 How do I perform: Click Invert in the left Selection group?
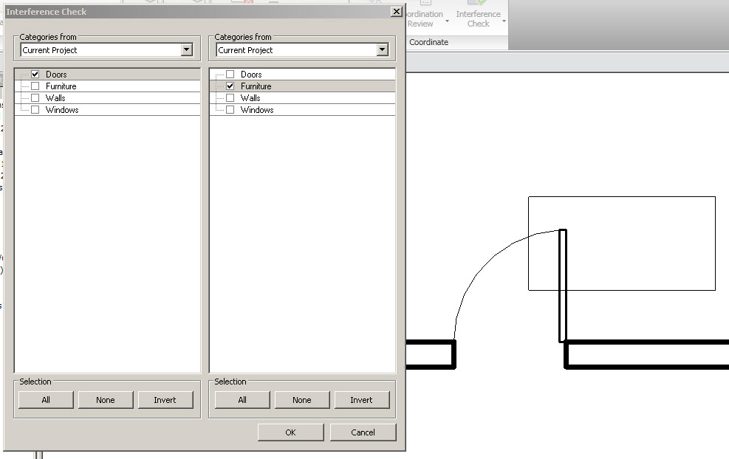(165, 400)
